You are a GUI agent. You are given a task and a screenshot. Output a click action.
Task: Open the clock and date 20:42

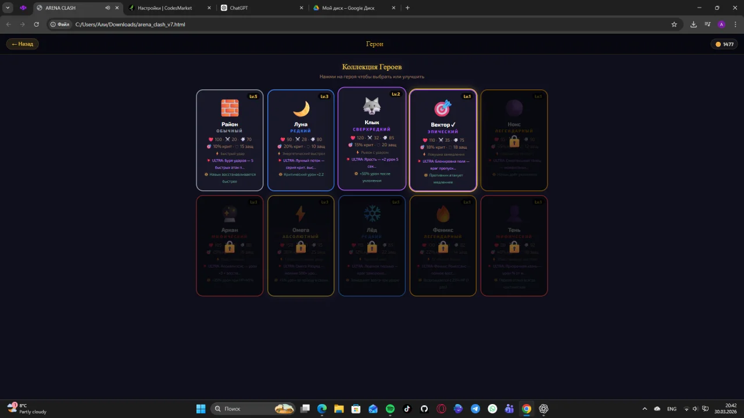pyautogui.click(x=726, y=409)
